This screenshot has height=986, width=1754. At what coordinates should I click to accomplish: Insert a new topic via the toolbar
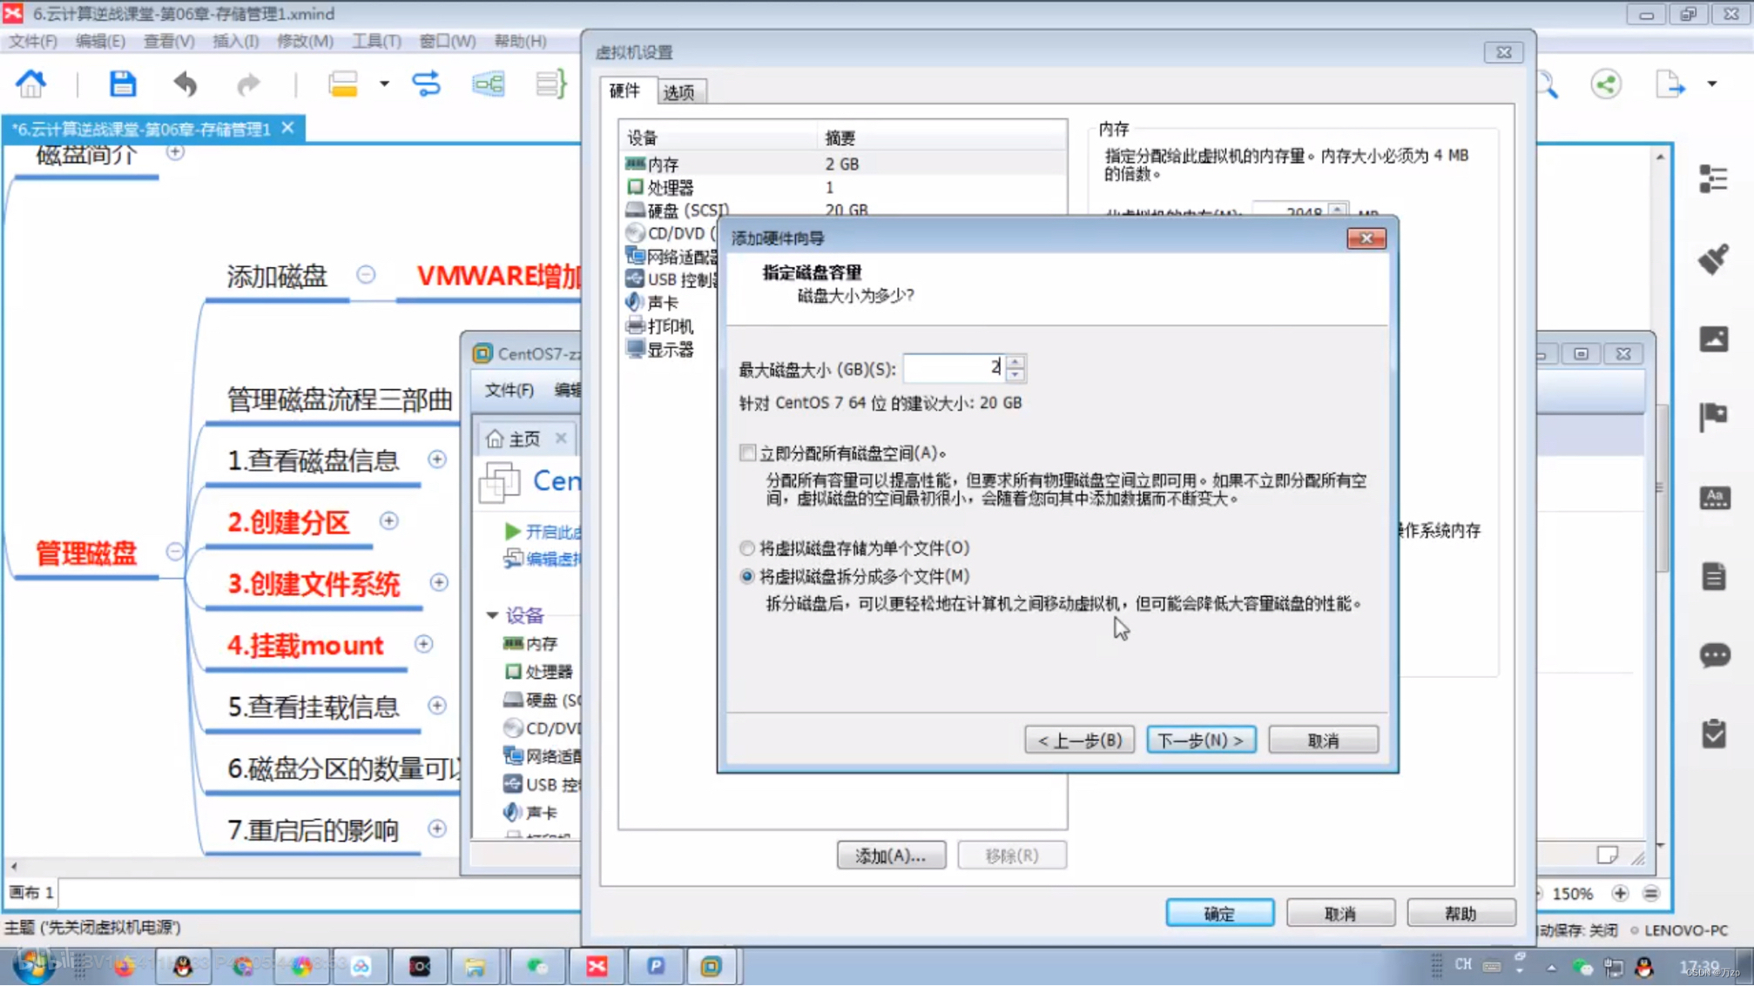pyautogui.click(x=342, y=84)
